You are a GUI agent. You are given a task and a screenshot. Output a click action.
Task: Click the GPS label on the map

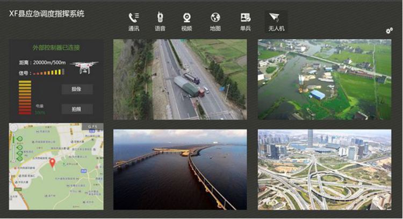[x=94, y=127]
